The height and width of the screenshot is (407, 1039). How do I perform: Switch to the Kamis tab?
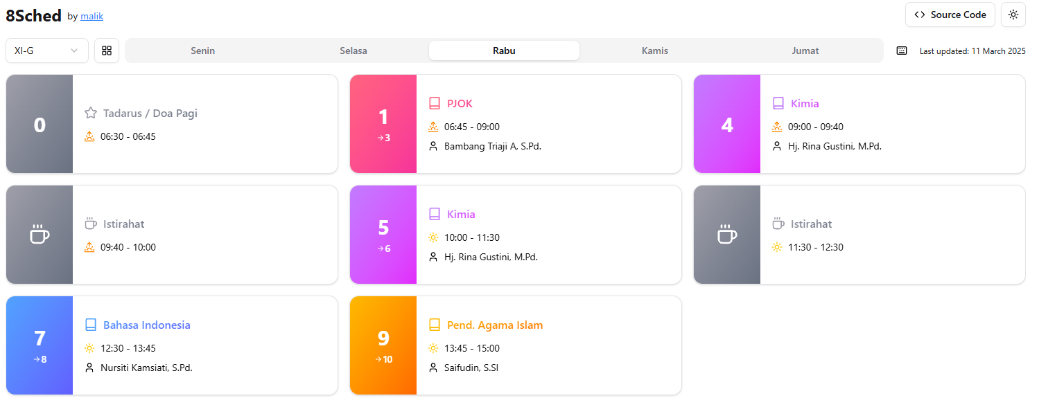pos(654,50)
